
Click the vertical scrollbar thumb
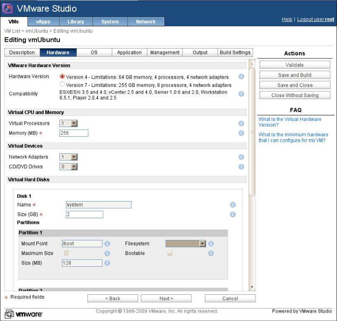pos(252,132)
